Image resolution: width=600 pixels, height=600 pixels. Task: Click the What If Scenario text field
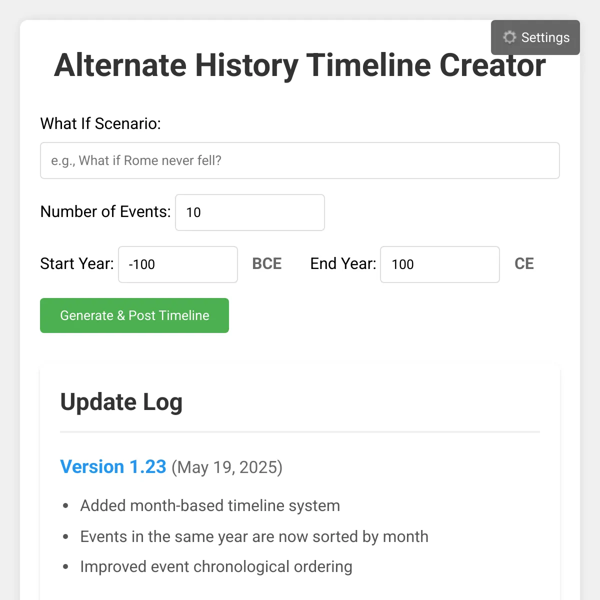pos(300,160)
